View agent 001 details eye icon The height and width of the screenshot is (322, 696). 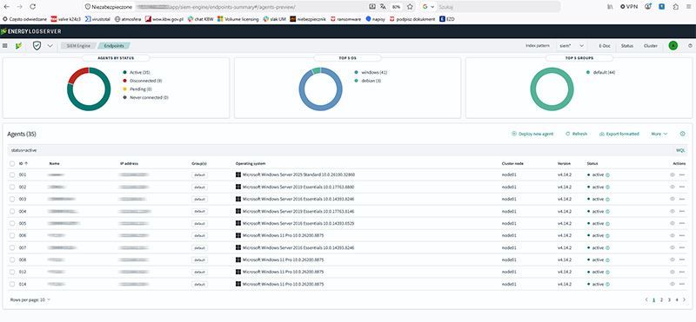[673, 175]
